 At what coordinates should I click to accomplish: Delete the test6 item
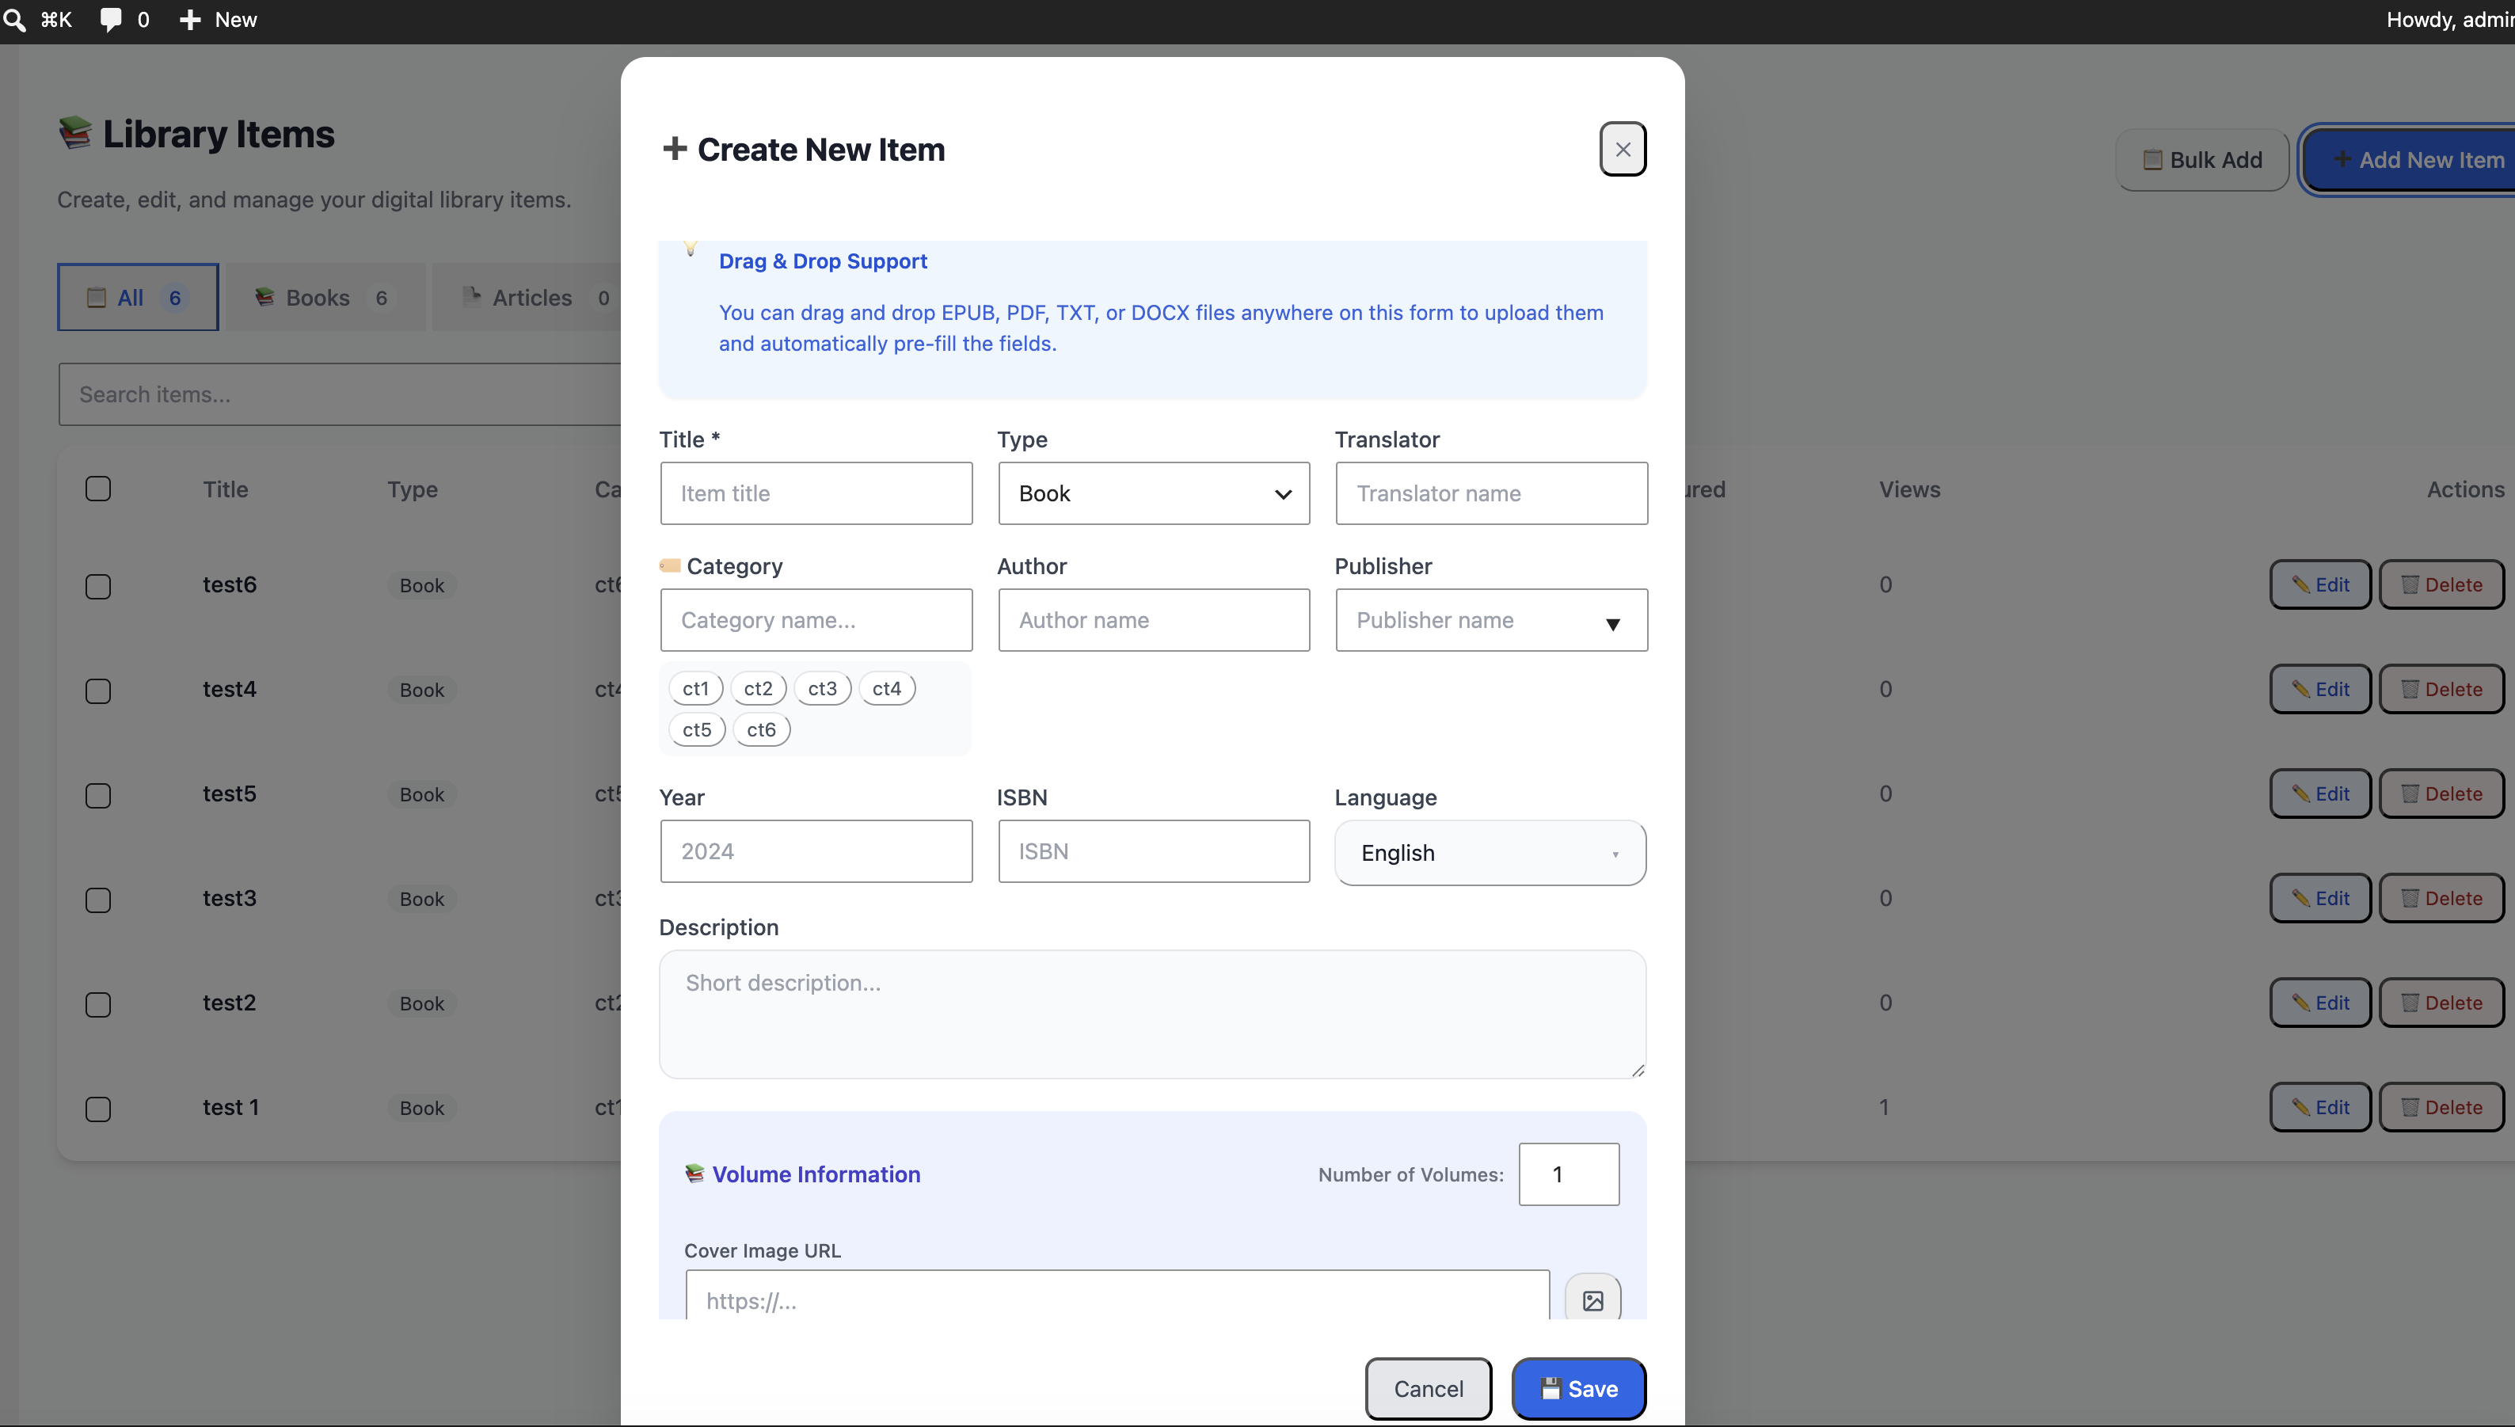click(x=2441, y=584)
